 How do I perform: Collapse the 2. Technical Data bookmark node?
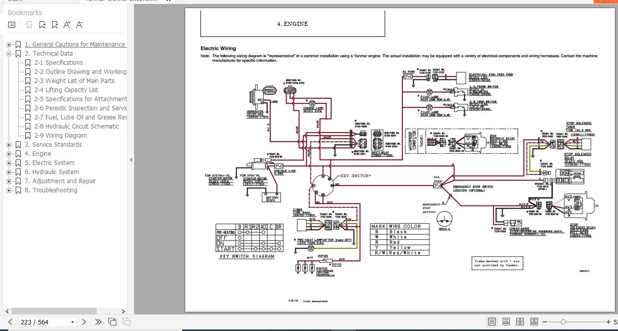[x=9, y=54]
